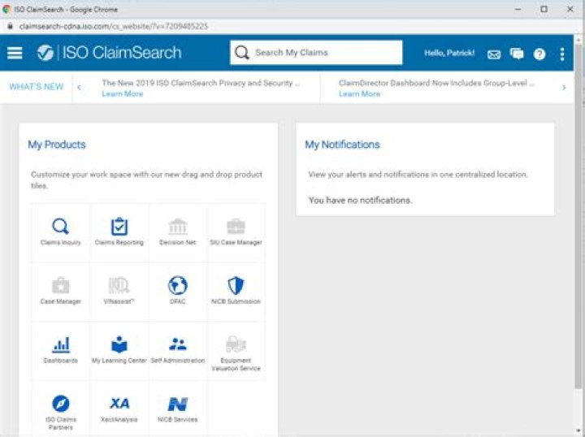Image resolution: width=585 pixels, height=437 pixels.
Task: Open the XactAnalysis XA tile
Action: pos(119,409)
